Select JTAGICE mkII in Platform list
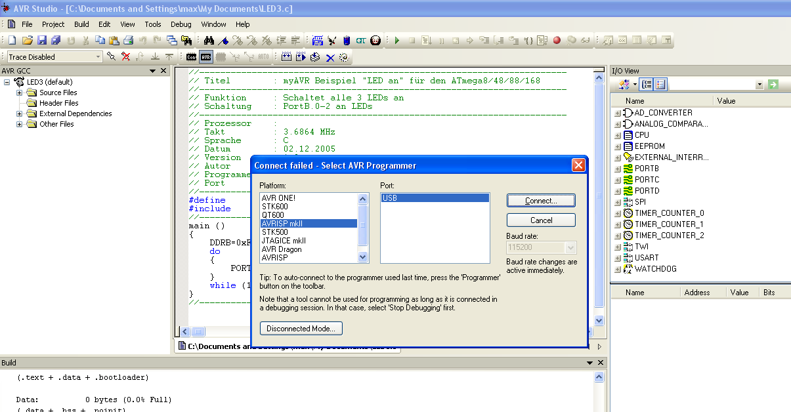 tap(309, 241)
